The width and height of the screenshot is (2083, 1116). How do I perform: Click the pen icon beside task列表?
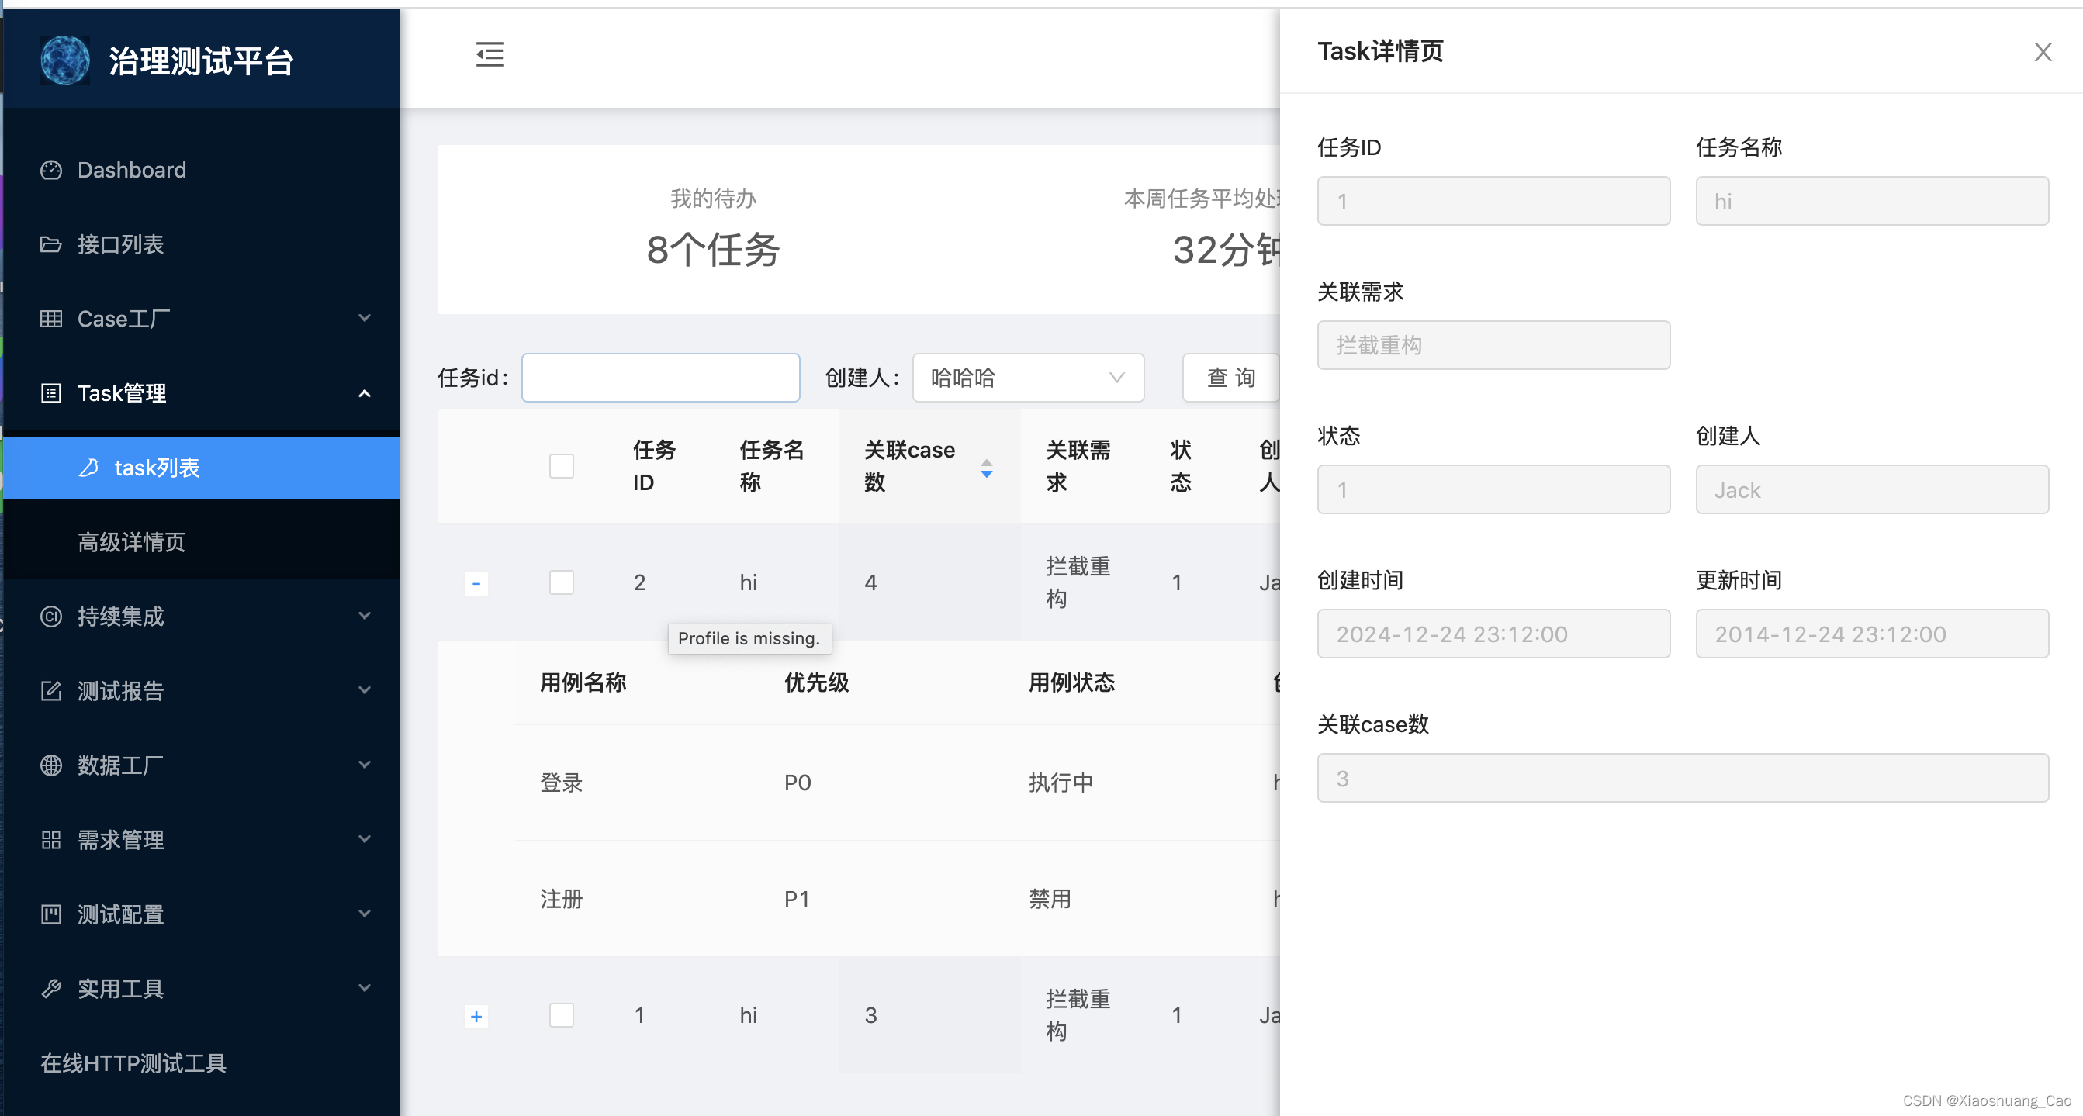[88, 467]
